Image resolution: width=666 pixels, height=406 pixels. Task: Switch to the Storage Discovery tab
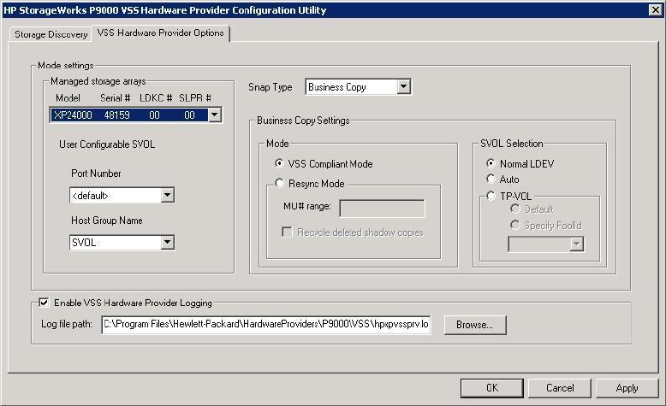51,35
